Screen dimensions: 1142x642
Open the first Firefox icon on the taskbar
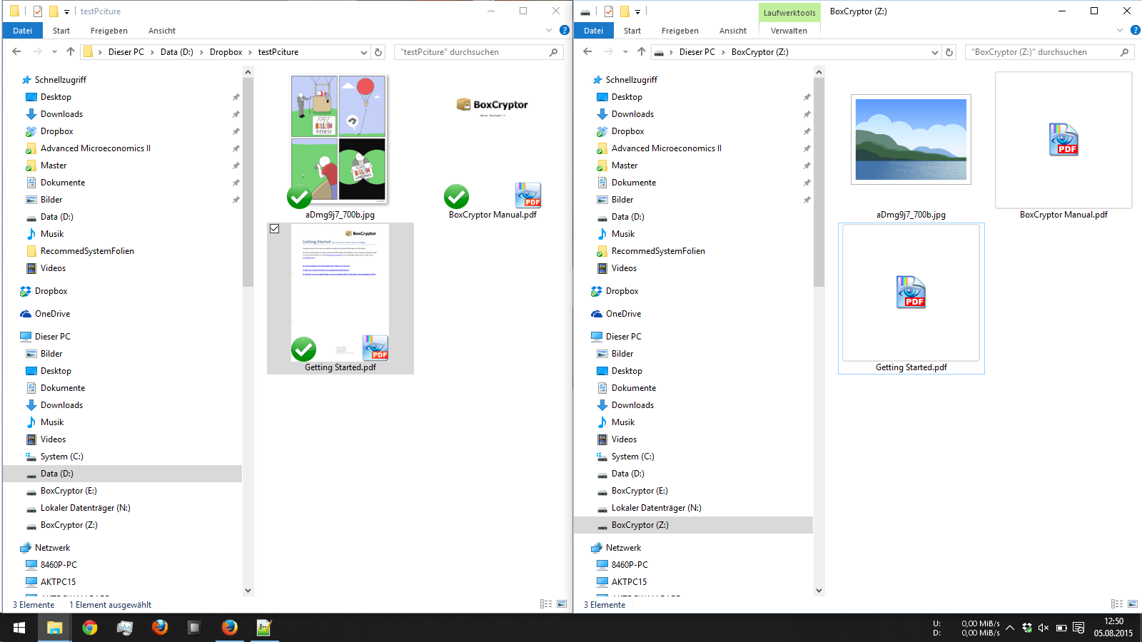[160, 628]
